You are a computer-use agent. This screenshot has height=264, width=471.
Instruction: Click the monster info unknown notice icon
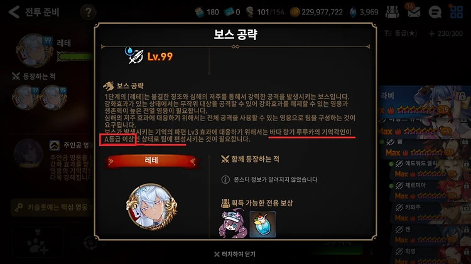pyautogui.click(x=225, y=179)
